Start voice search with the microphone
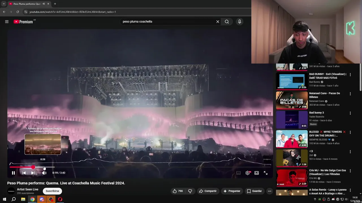The width and height of the screenshot is (362, 203). coord(240,22)
